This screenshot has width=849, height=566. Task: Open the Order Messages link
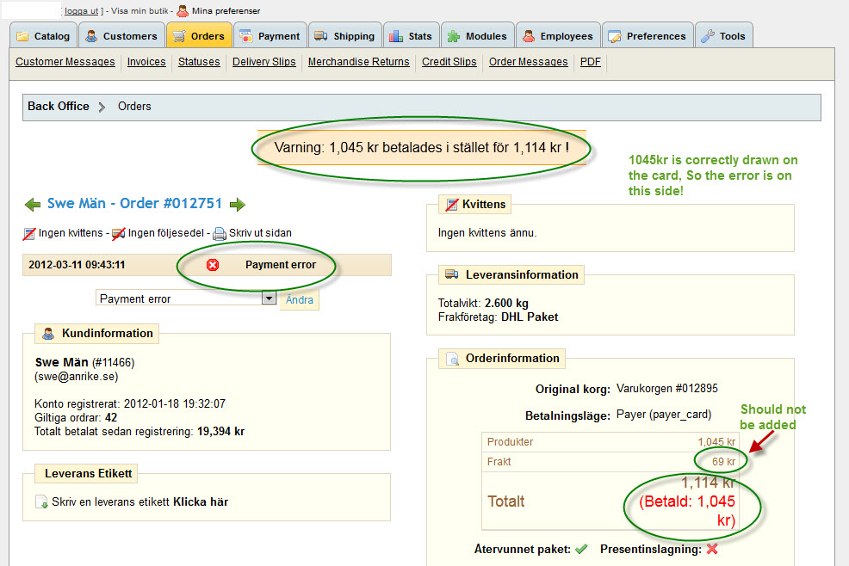click(x=529, y=62)
